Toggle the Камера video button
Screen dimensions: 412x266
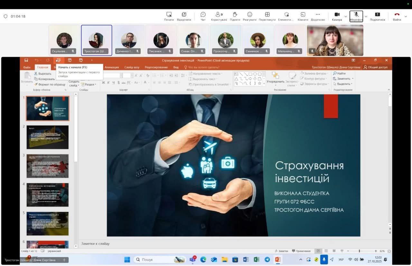[x=337, y=16]
